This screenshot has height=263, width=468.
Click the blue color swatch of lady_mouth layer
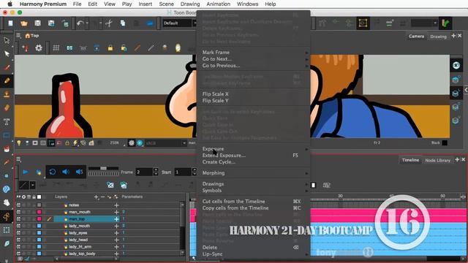tap(39, 226)
